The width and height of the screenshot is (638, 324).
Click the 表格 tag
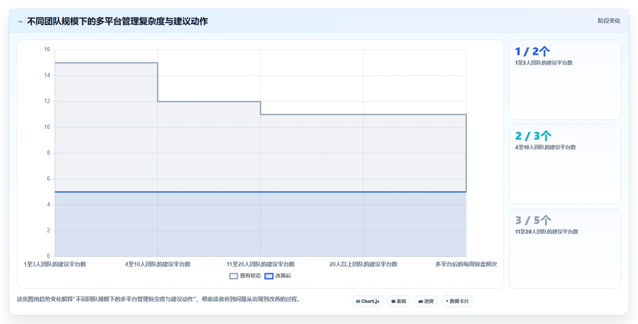398,301
